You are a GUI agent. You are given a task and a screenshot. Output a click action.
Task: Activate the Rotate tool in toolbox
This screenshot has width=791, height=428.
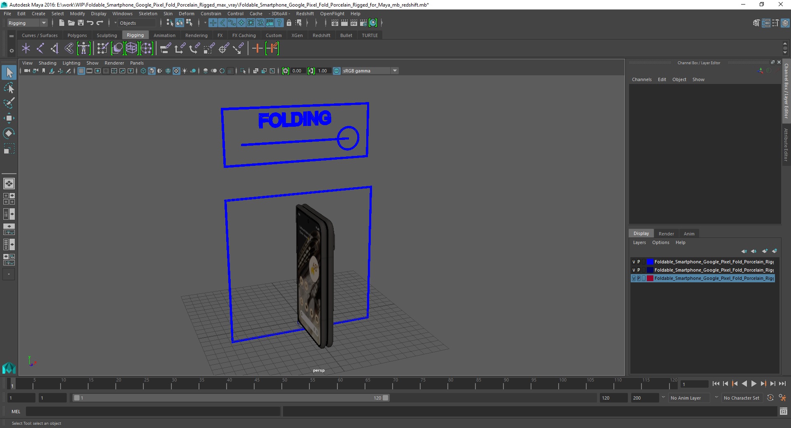coord(9,133)
